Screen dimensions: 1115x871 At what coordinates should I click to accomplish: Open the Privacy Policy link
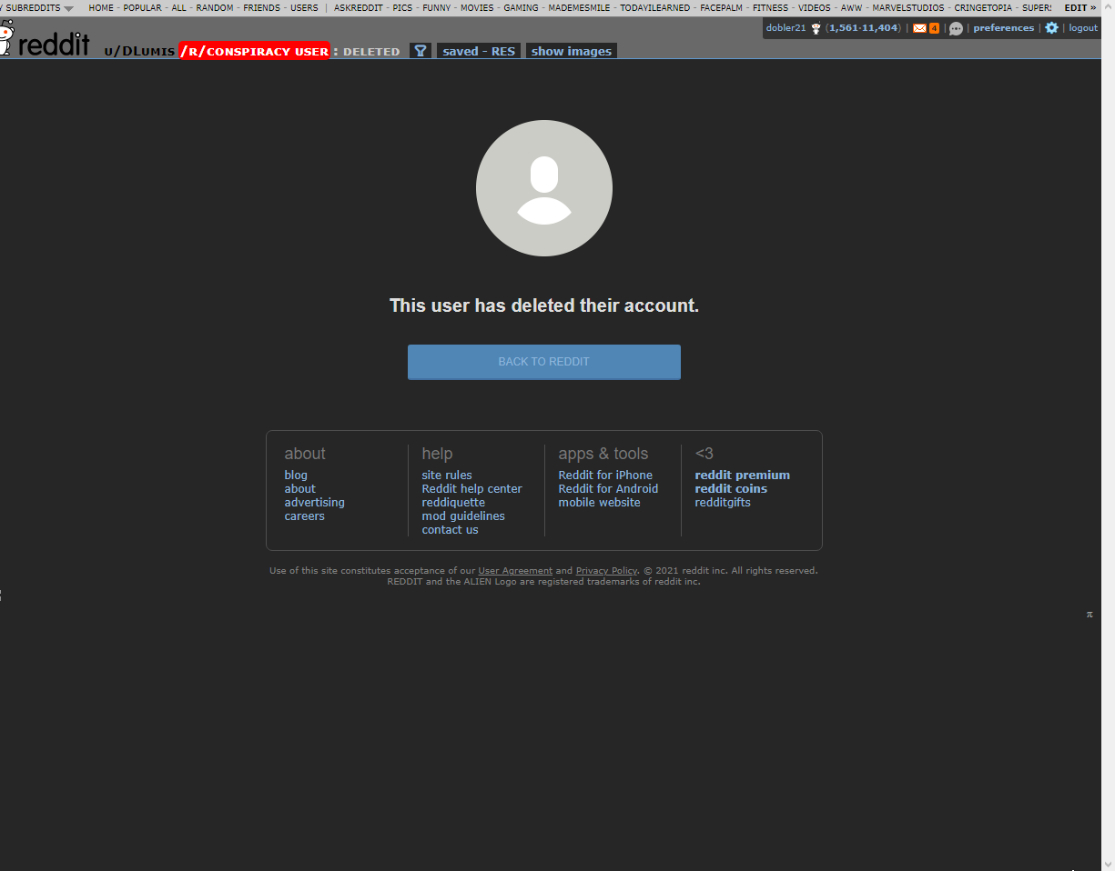(x=606, y=571)
